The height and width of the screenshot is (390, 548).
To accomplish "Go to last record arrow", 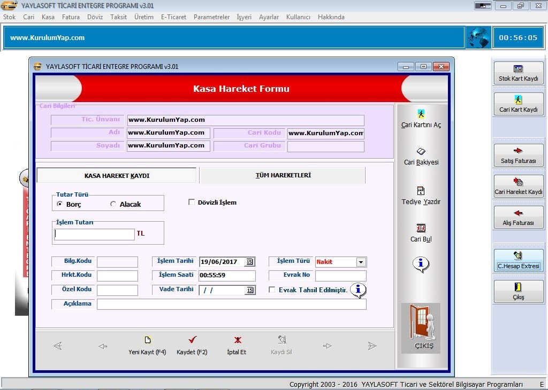I will [372, 346].
